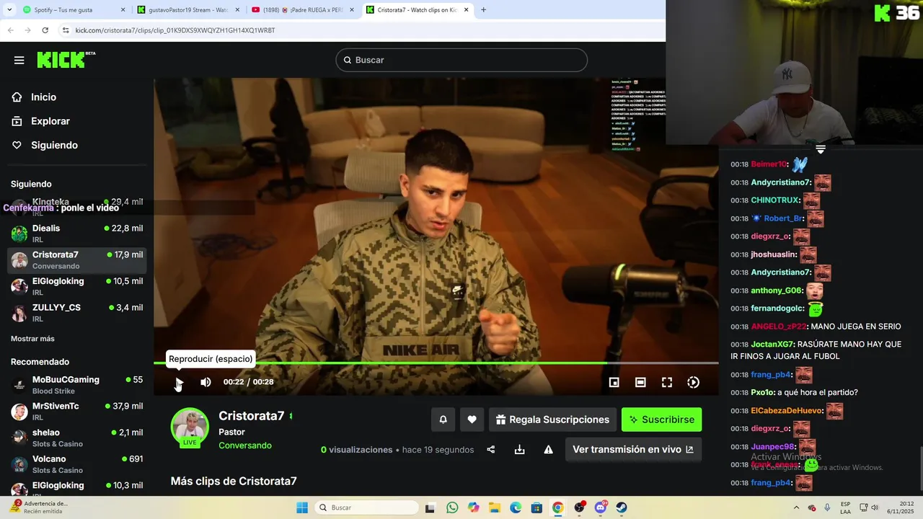
Task: Switch to theater mode in the player
Action: click(x=640, y=383)
